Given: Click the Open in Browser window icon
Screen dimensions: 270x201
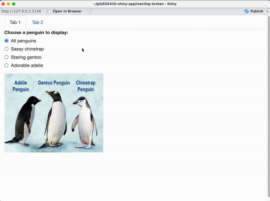Looking at the screenshot, I should (49, 11).
